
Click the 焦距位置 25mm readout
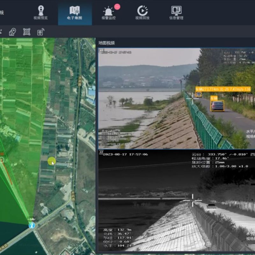(x=208, y=162)
